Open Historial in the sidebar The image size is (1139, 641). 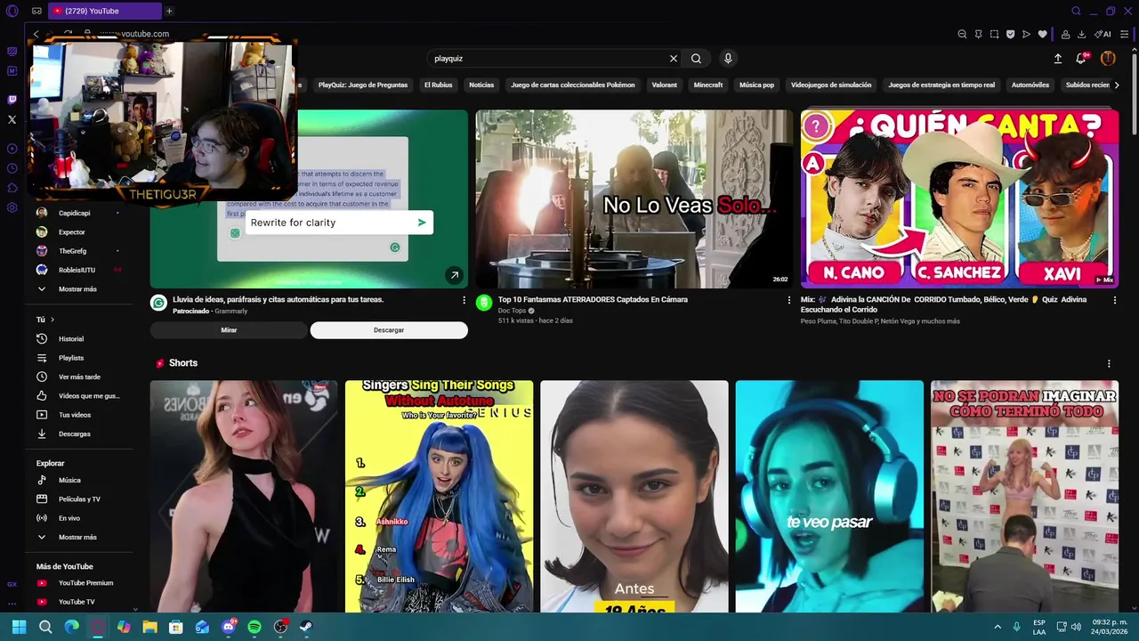71,339
